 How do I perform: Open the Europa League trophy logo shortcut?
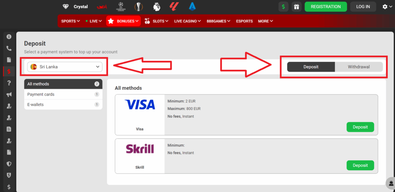(138, 7)
